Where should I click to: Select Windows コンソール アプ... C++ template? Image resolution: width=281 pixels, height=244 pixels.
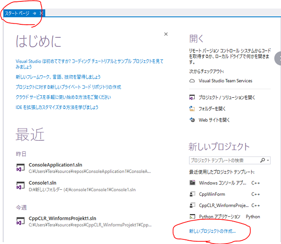225,183
